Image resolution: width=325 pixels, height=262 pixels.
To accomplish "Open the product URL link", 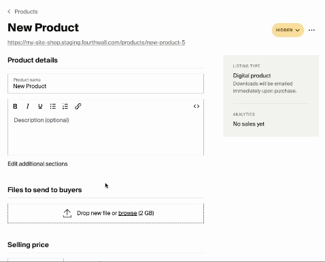I will coord(96,43).
